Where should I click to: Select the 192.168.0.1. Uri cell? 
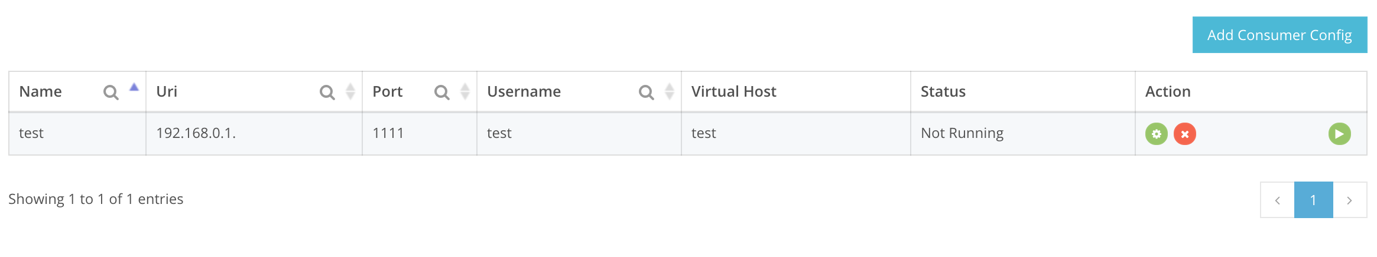tap(196, 133)
